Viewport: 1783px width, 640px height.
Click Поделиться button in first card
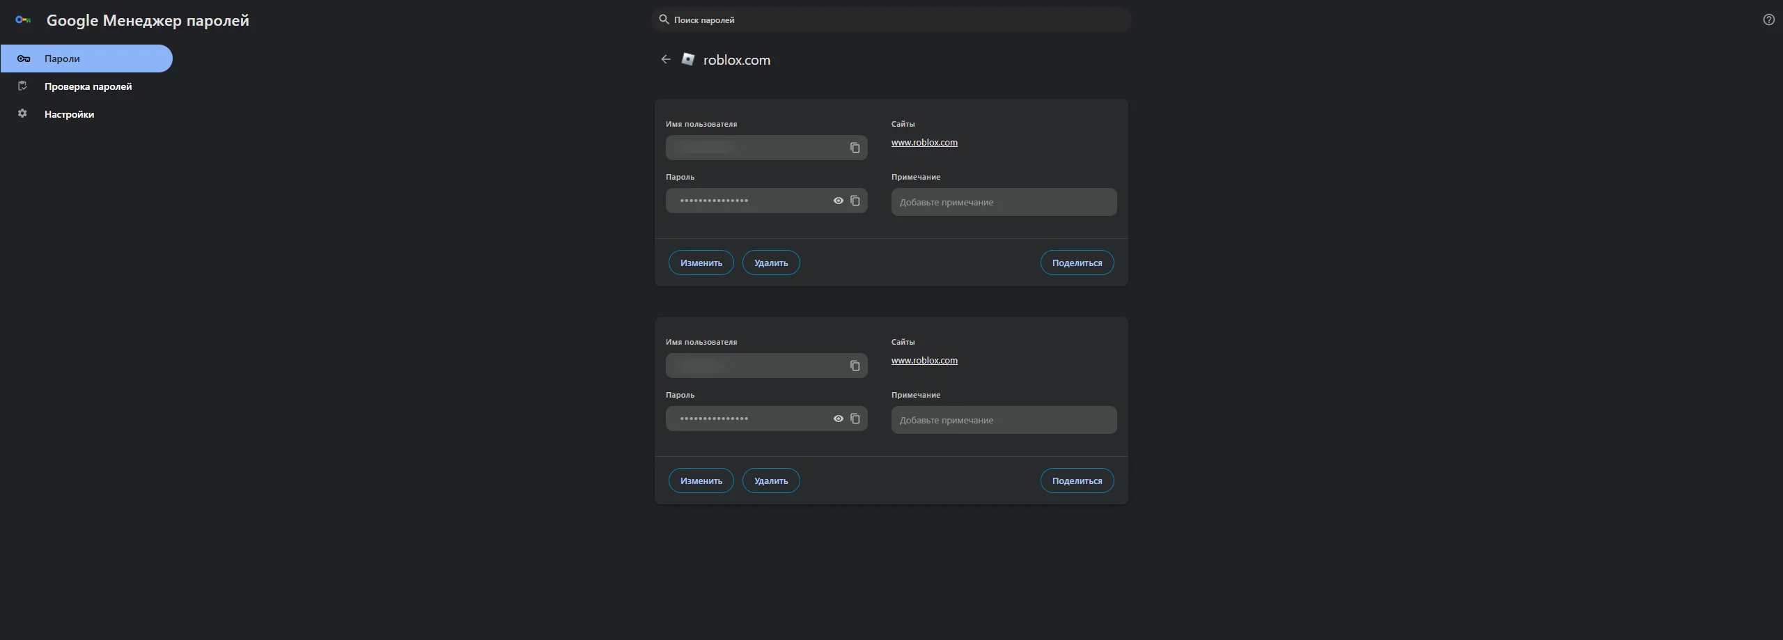click(1077, 263)
